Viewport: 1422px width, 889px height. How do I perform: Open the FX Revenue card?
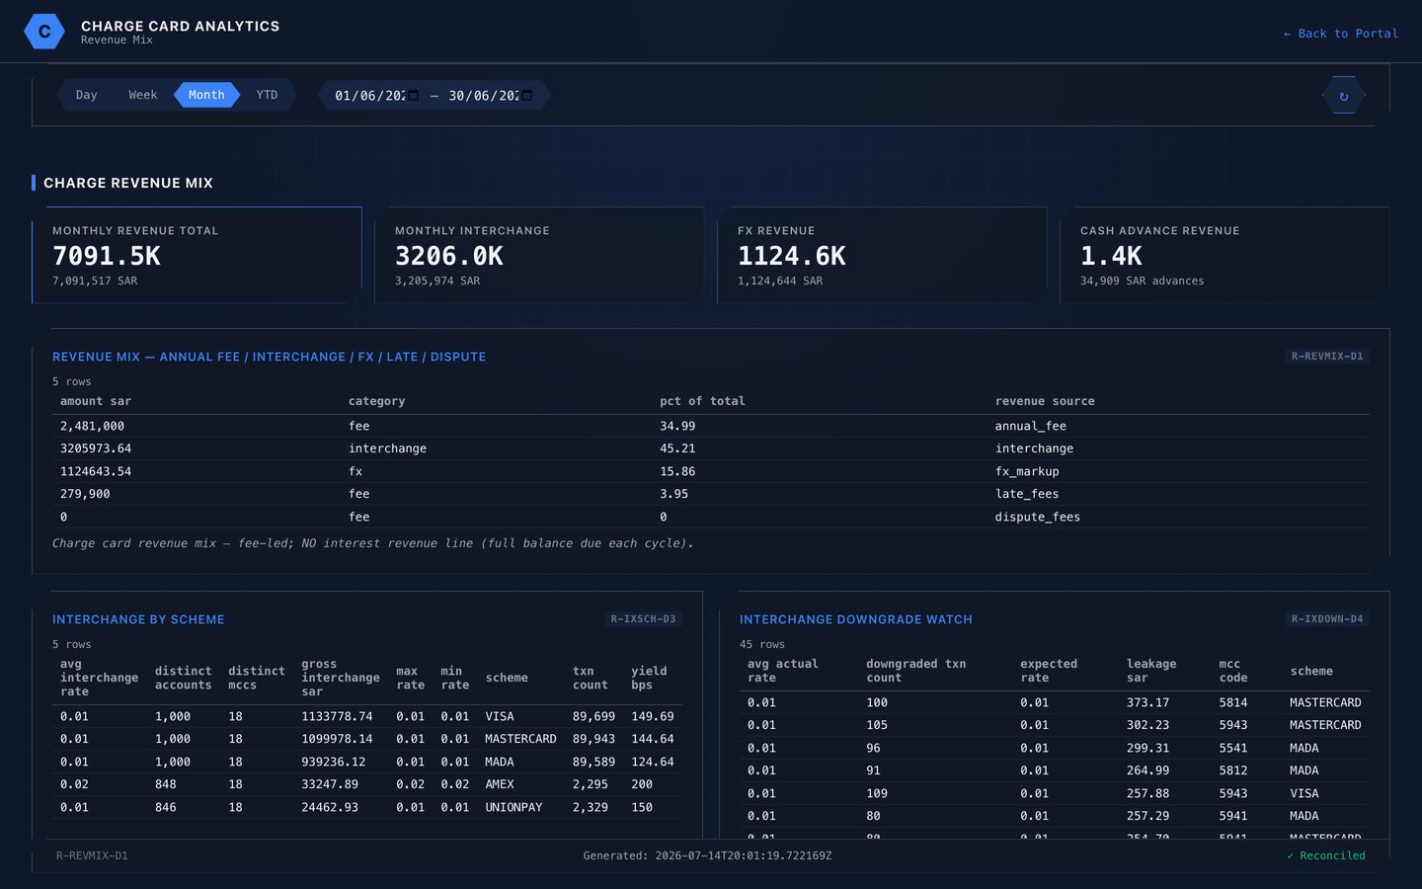[x=883, y=255]
